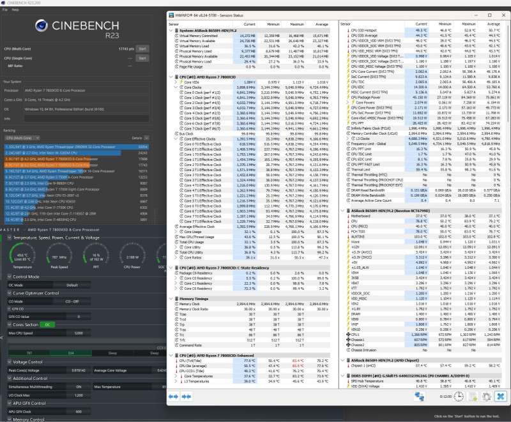Collapse the Temperature, Speed, Power section

point(10,237)
